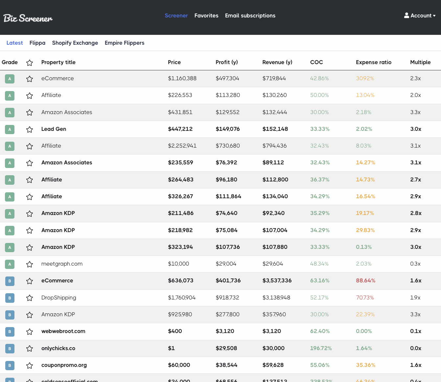
Task: Toggle favorite star for meetgraph.com
Action: tap(30, 264)
